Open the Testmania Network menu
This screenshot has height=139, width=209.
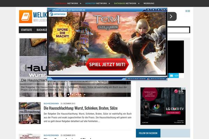pos(68,3)
